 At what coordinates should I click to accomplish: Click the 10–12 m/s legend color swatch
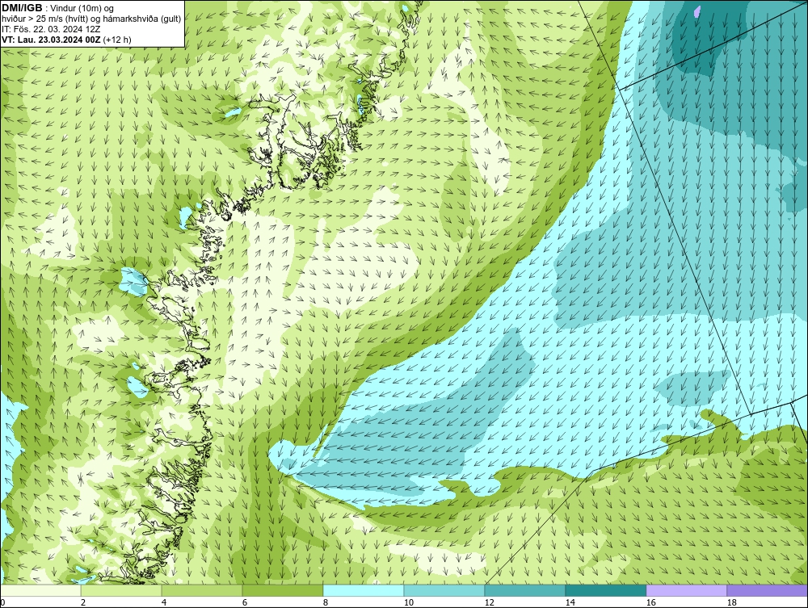click(444, 590)
